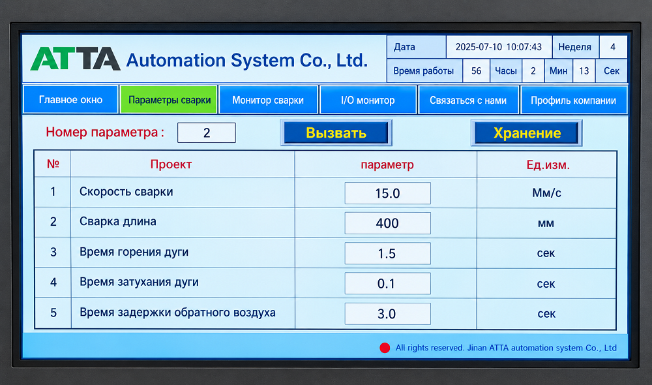The height and width of the screenshot is (385, 652).
Task: Click the red status indicator dot
Action: coord(385,348)
